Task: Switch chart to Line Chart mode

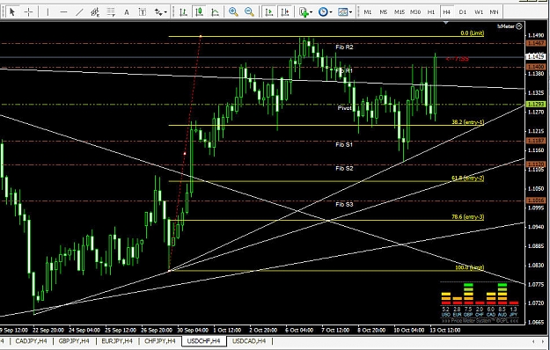Action: pyautogui.click(x=215, y=12)
